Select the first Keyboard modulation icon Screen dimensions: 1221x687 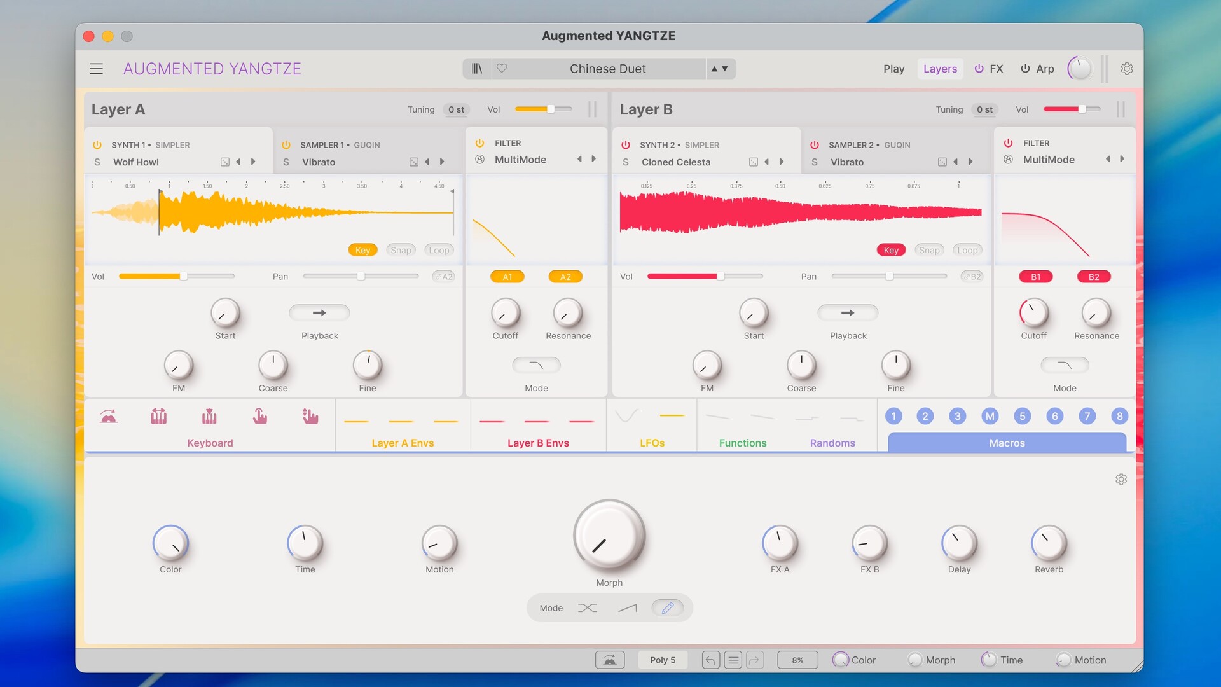pos(109,416)
